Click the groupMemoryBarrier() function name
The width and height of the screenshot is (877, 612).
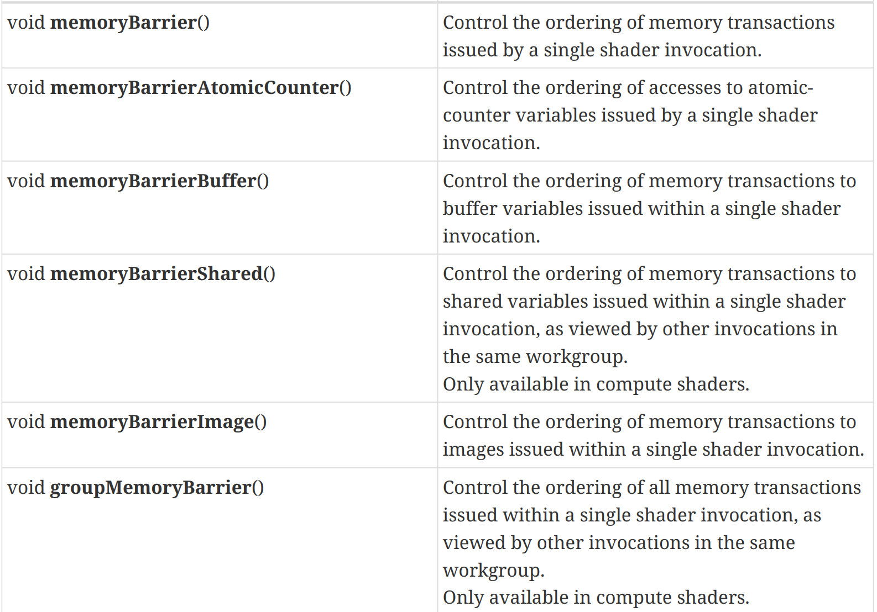[x=157, y=488]
